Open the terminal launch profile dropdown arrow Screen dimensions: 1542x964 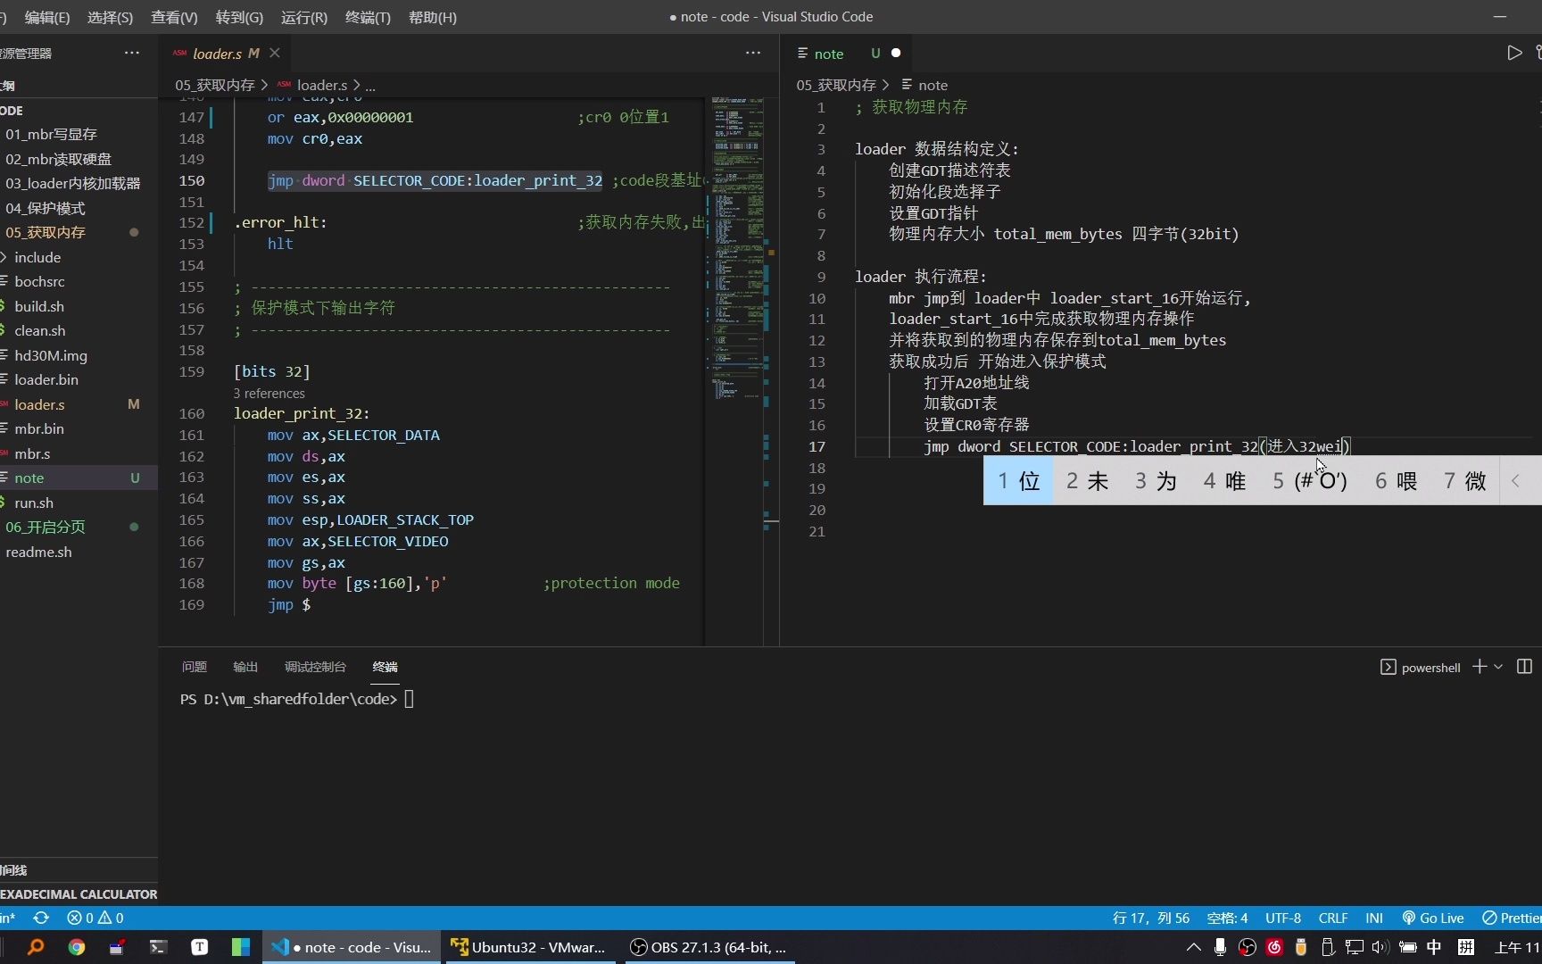[x=1498, y=667]
